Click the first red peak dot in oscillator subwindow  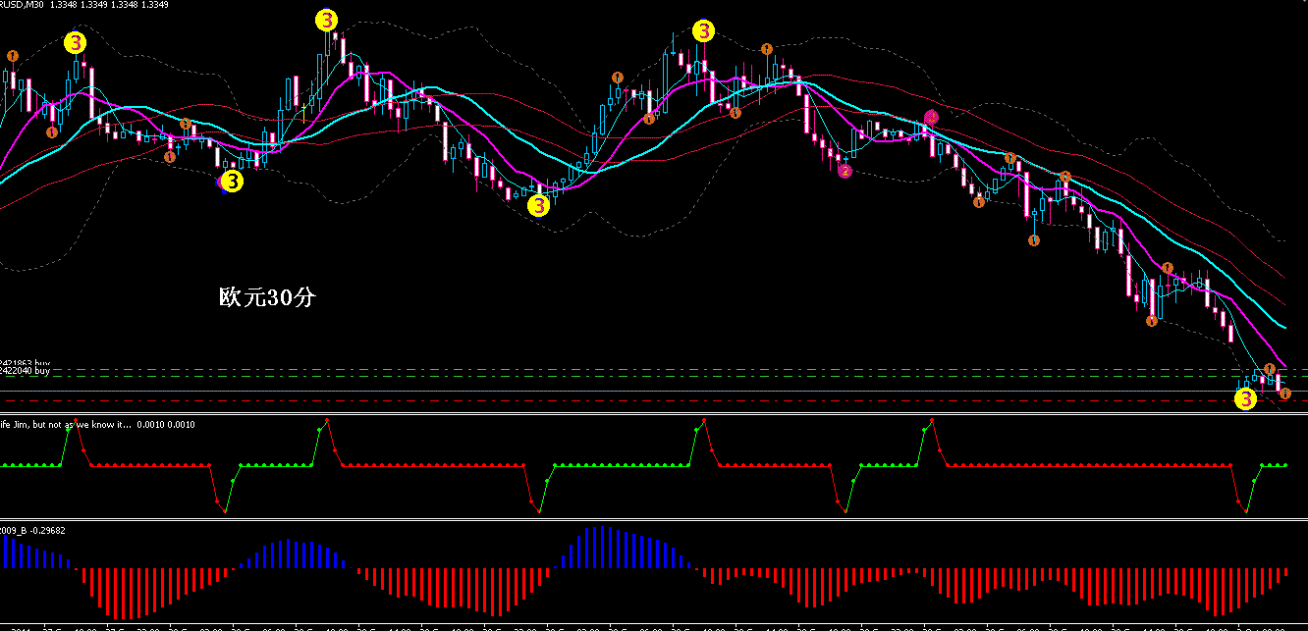point(77,421)
